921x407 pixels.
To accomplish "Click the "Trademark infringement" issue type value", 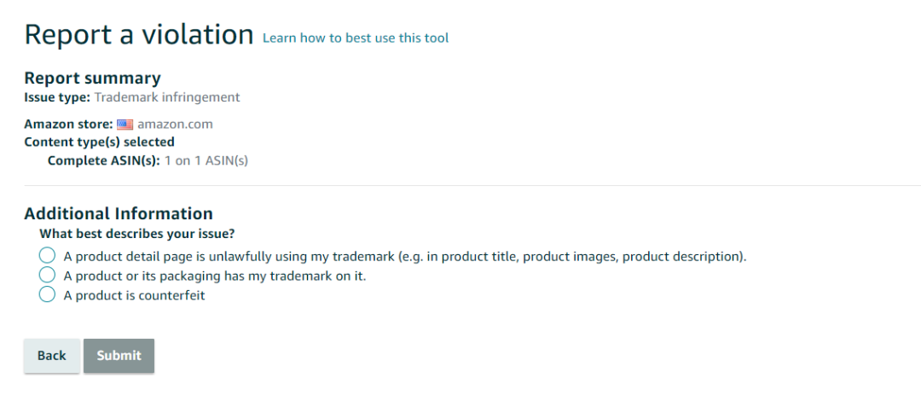I will [x=167, y=97].
